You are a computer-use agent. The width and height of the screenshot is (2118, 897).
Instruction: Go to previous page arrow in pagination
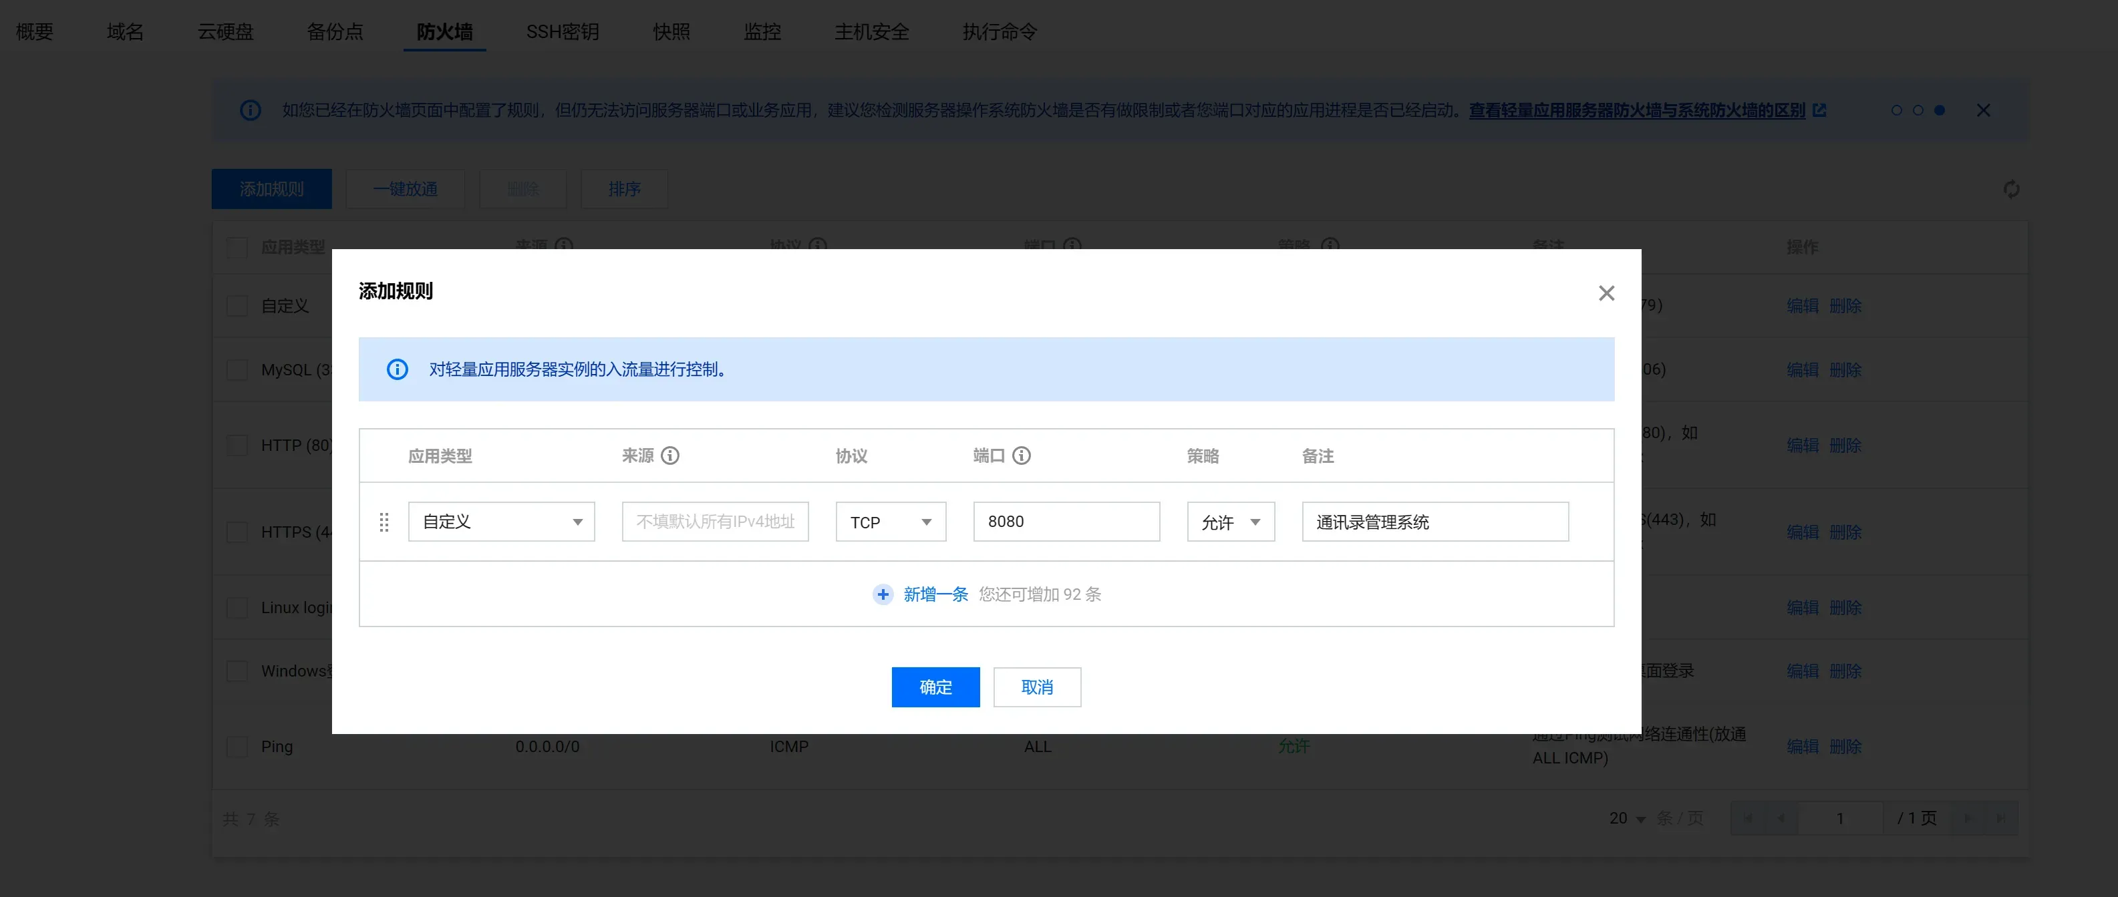pos(1781,818)
